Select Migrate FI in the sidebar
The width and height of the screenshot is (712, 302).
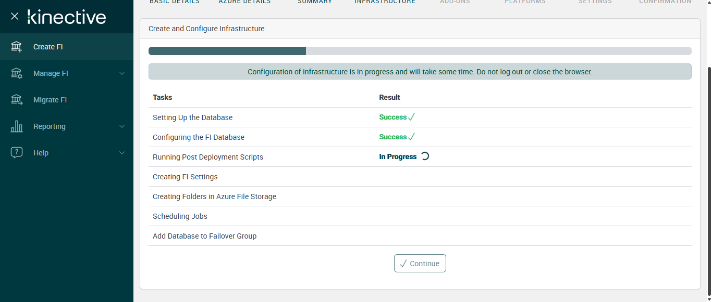point(50,100)
